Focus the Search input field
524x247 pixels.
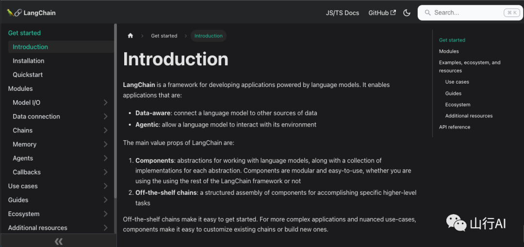coord(469,13)
